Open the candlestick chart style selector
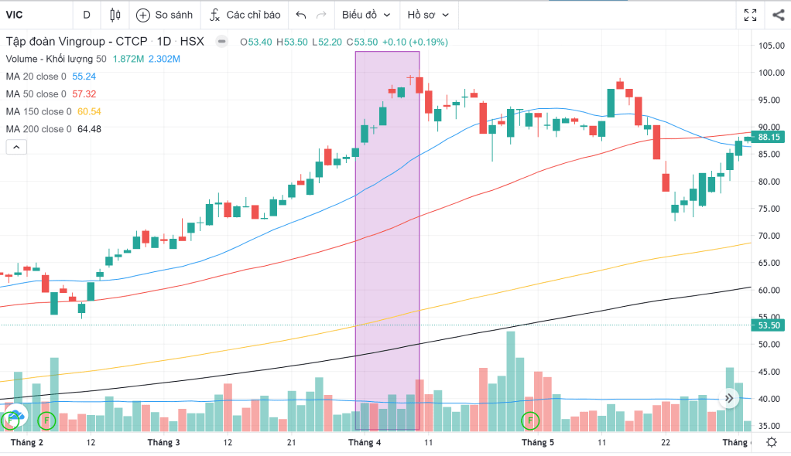The width and height of the screenshot is (791, 456). [x=115, y=15]
